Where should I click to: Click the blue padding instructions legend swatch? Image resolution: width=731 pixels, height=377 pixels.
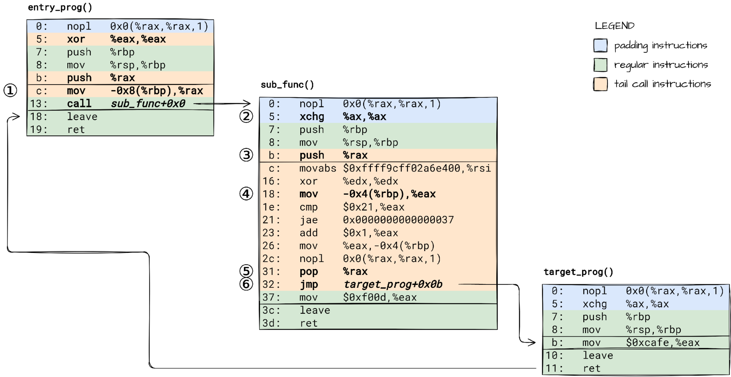coord(600,45)
